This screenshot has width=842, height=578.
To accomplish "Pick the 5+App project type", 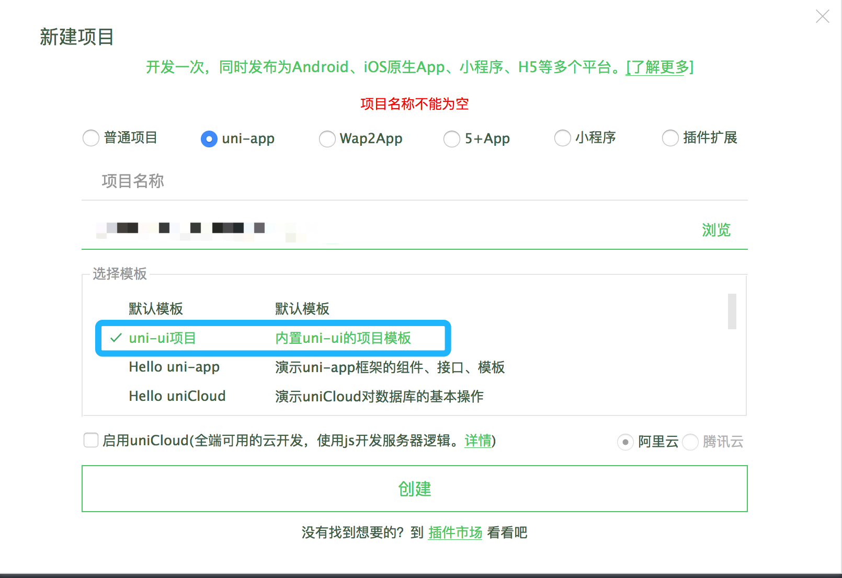I will 452,138.
